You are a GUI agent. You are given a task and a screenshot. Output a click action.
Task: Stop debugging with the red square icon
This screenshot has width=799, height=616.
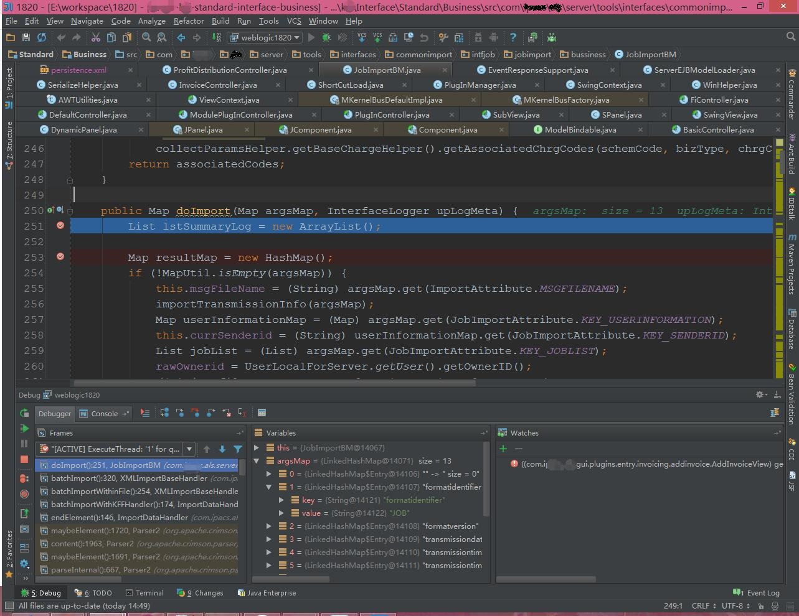point(24,459)
